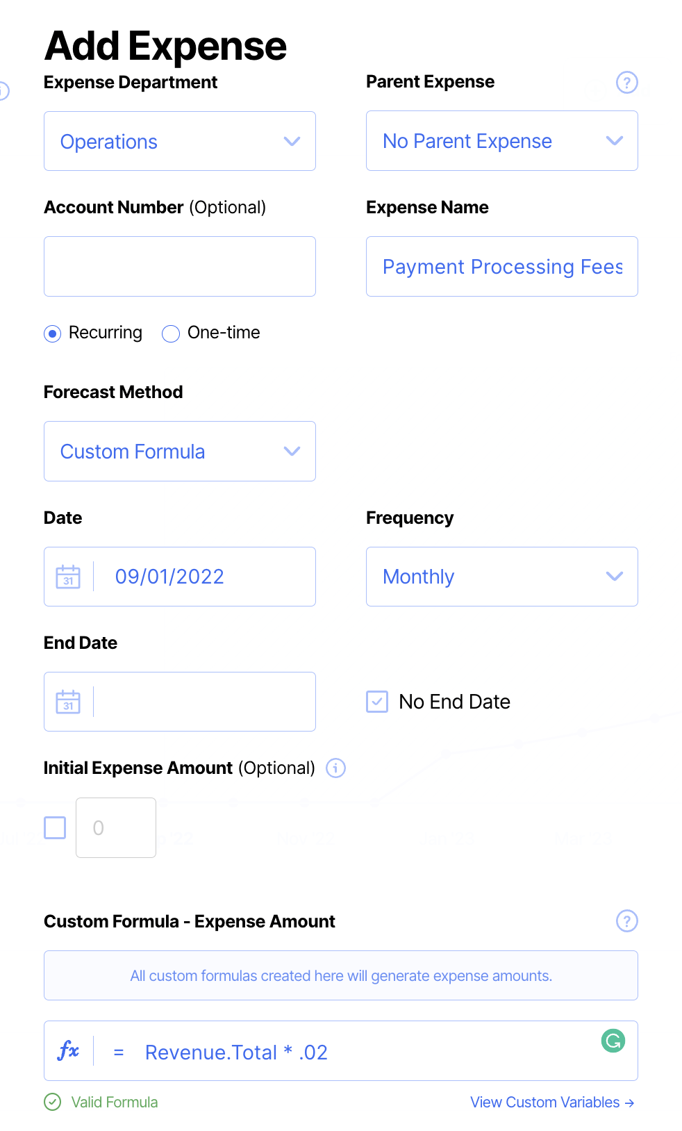Select the Recurring radio button
Image resolution: width=682 pixels, height=1131 pixels.
click(53, 333)
